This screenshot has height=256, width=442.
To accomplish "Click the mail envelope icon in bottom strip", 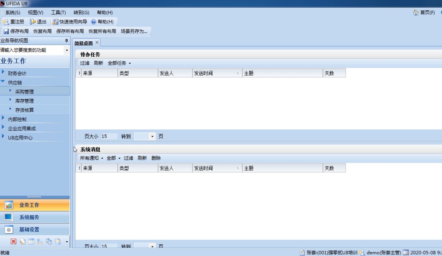I will tap(58, 242).
